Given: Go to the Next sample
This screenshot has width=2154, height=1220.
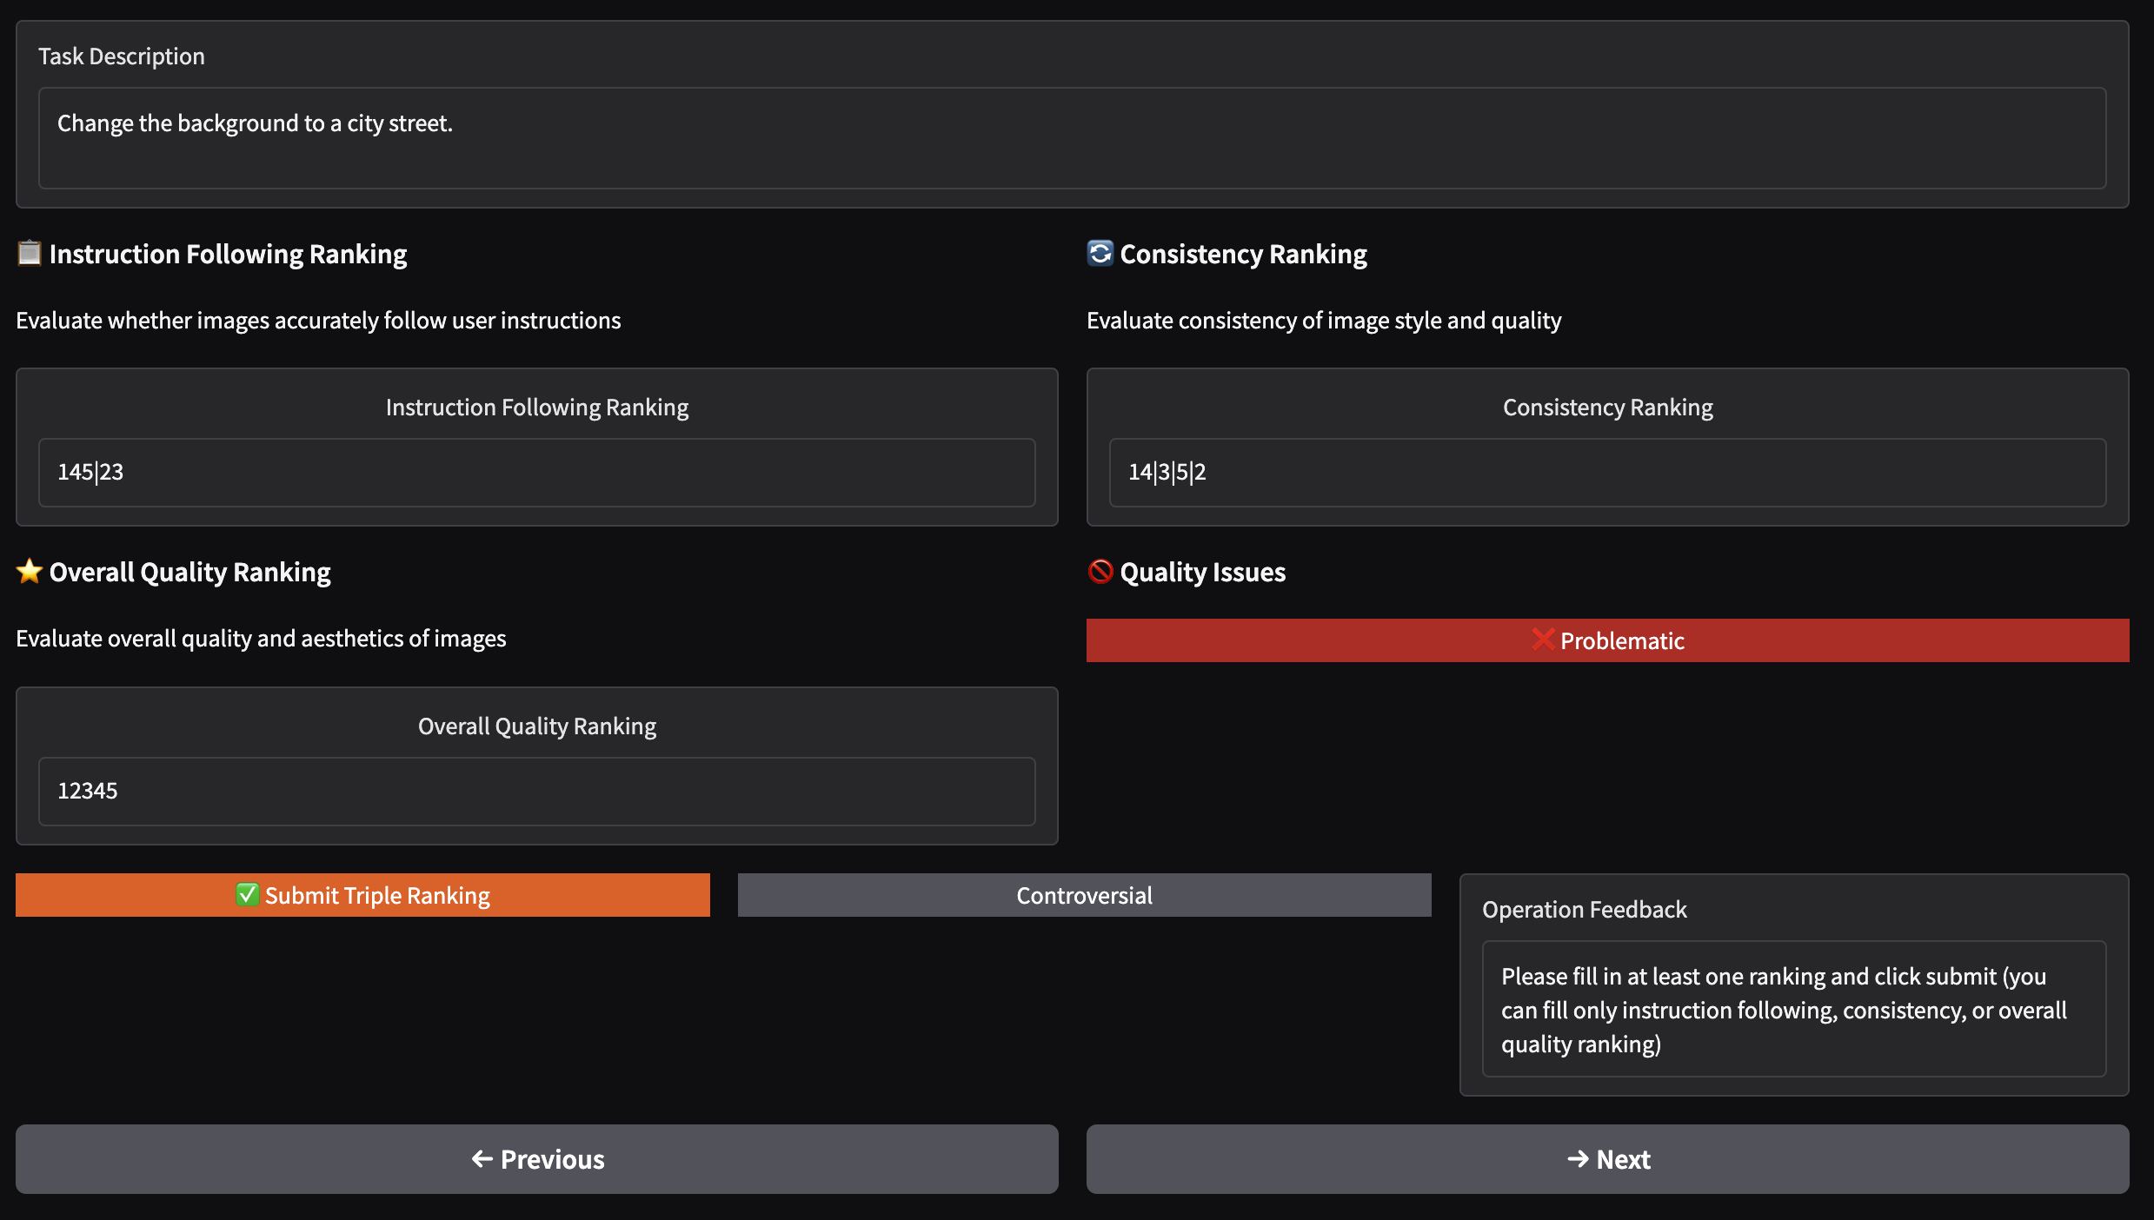Looking at the screenshot, I should [x=1606, y=1158].
